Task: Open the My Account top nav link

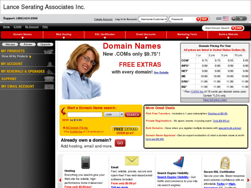Action: 32,27
